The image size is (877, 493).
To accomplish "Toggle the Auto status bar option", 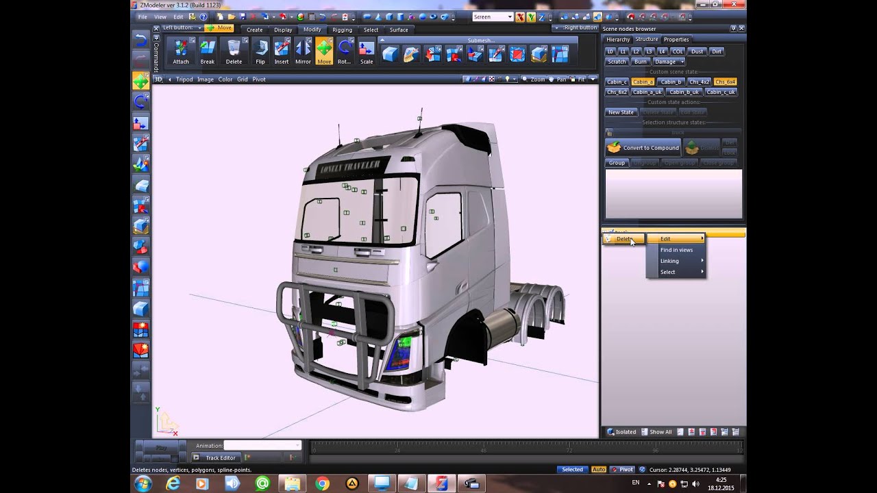I will click(599, 470).
